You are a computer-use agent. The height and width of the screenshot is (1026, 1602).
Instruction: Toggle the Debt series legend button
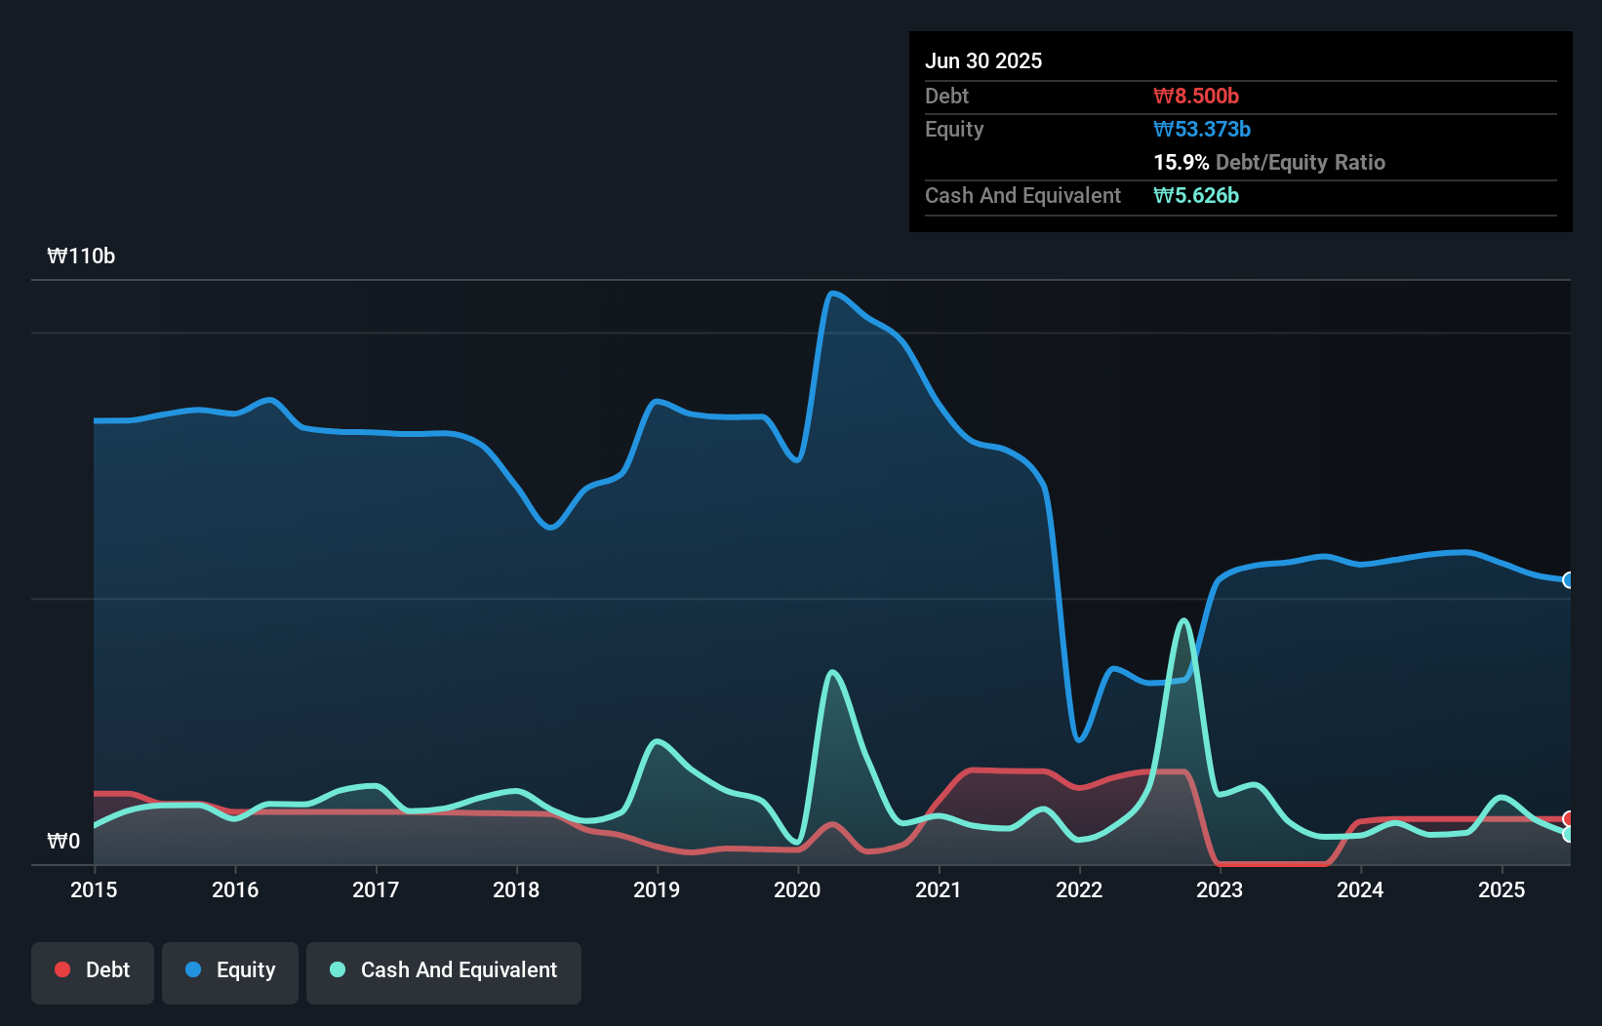(x=93, y=971)
